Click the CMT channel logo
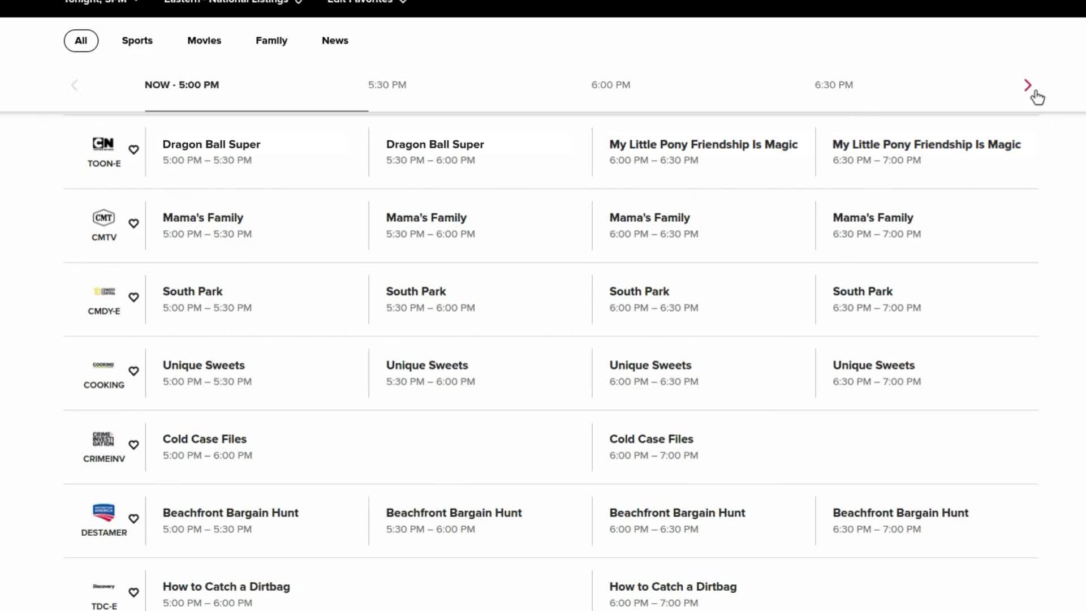Viewport: 1086px width, 611px height. point(104,218)
